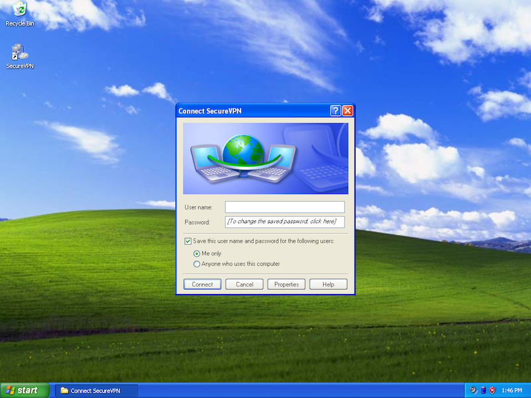The height and width of the screenshot is (398, 531).
Task: Click the Password field
Action: 285,222
